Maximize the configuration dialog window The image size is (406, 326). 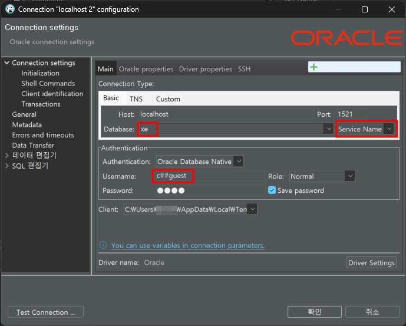tap(365, 9)
